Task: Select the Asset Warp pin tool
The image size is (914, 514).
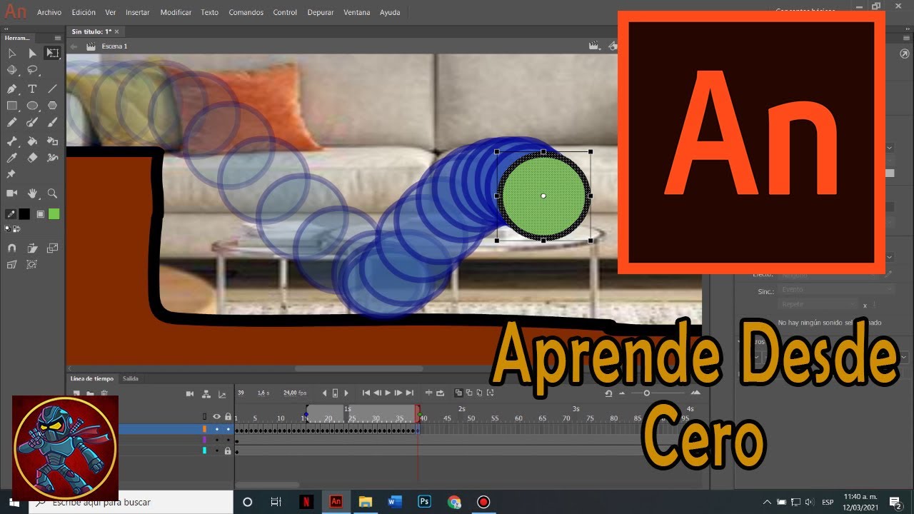Action: point(11,174)
